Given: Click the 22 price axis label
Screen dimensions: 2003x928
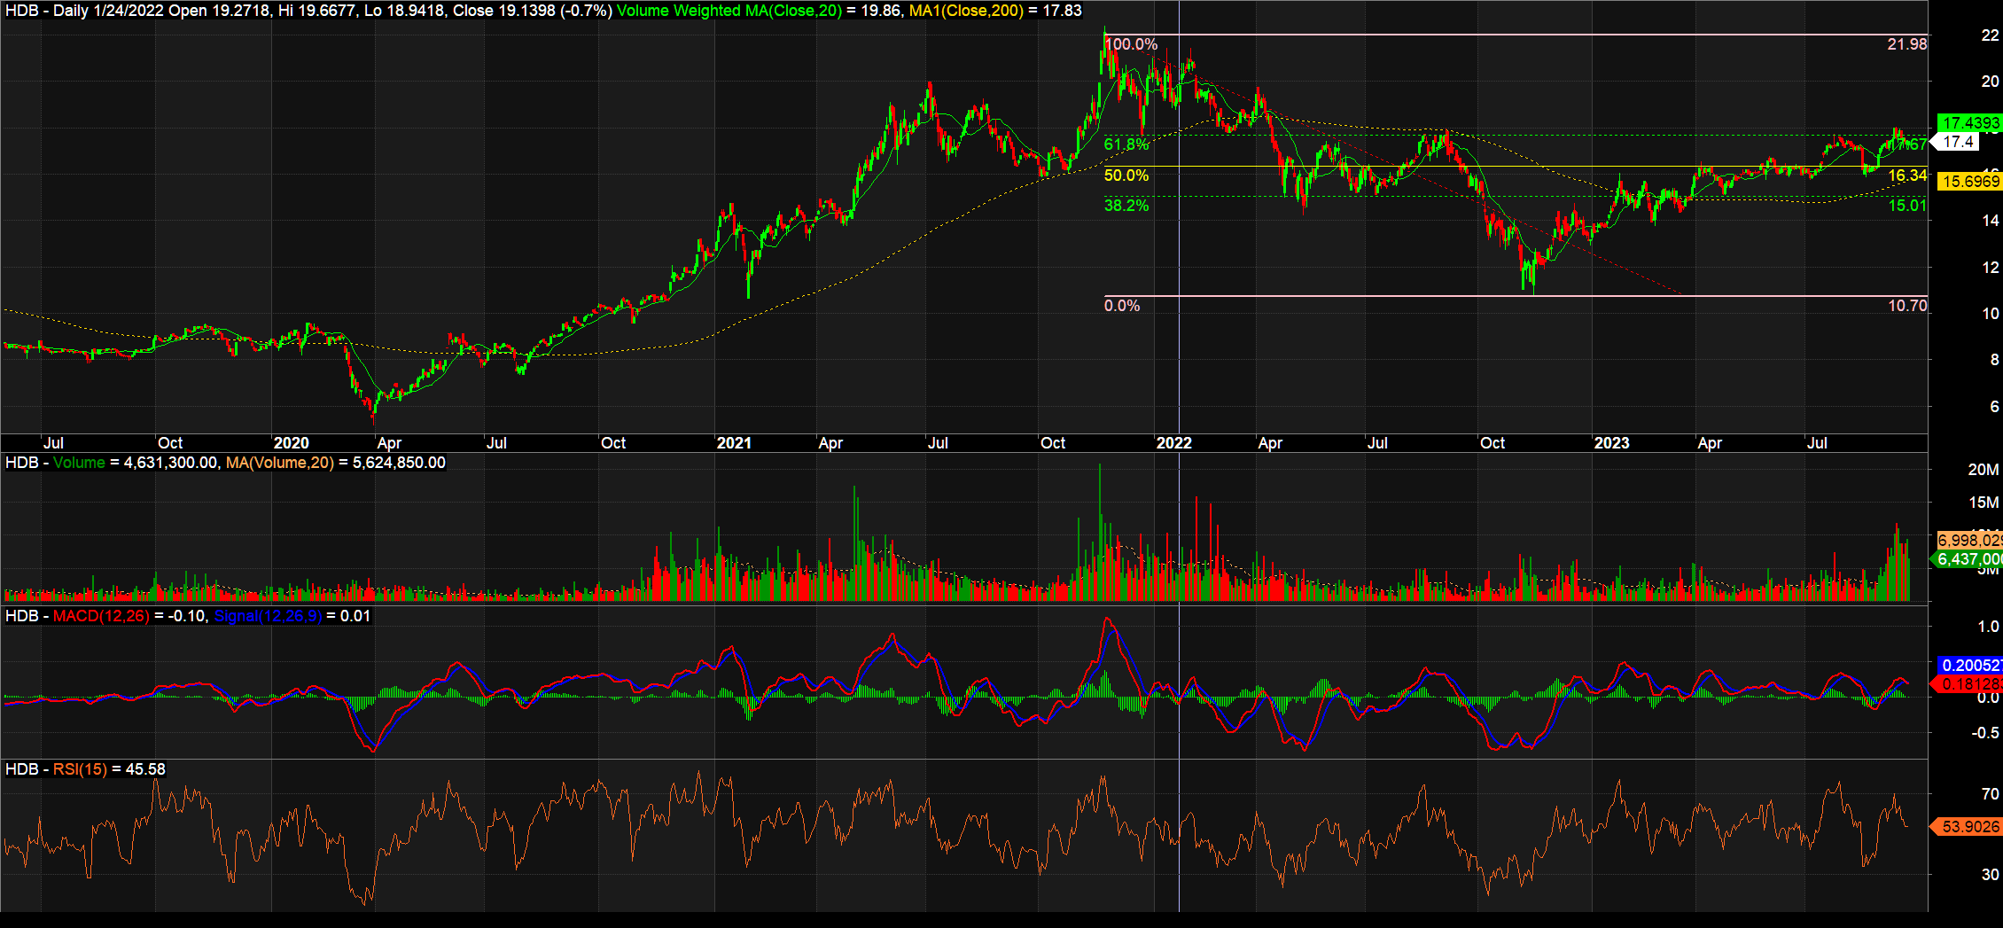Looking at the screenshot, I should [x=1991, y=35].
